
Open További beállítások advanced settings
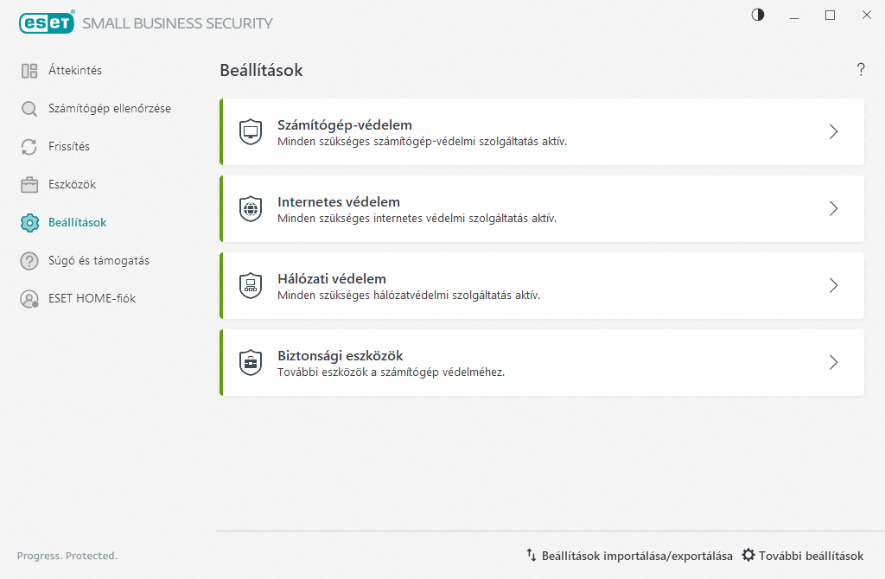(x=811, y=556)
